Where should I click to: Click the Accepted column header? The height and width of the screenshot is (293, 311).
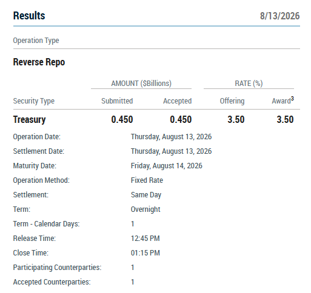click(x=178, y=101)
